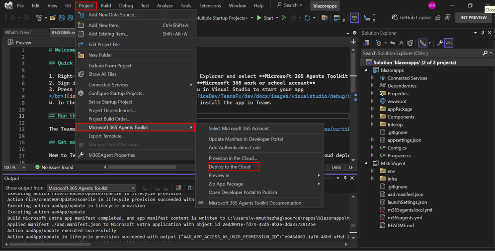
Task: Click Sync with Active Document arrows icon
Action: 393,43
